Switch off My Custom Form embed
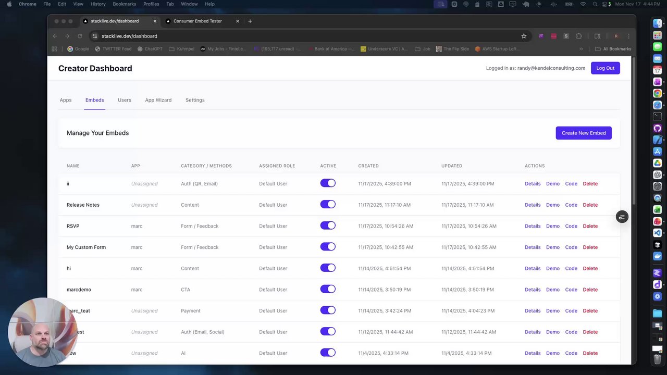This screenshot has height=375, width=667. pyautogui.click(x=328, y=246)
